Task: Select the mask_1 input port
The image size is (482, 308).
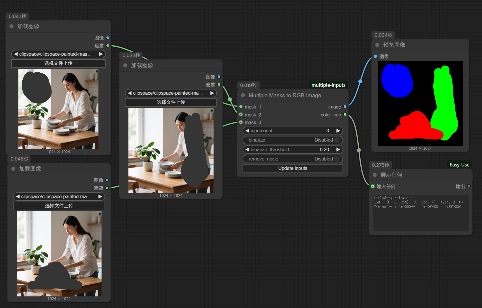Action: click(x=241, y=107)
